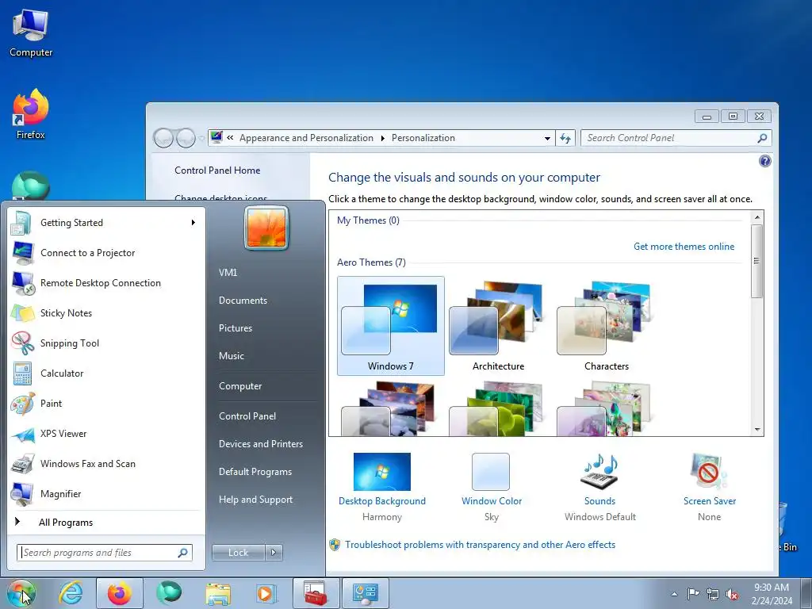
Task: Open Computer icon on the desktop
Action: (31, 33)
